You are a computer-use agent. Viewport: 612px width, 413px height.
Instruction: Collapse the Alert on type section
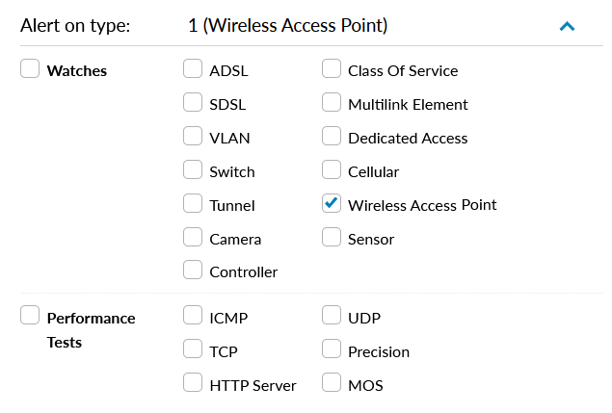point(568,26)
